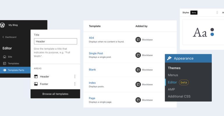Open the Index template link
This screenshot has width=224, height=116.
pos(92,83)
